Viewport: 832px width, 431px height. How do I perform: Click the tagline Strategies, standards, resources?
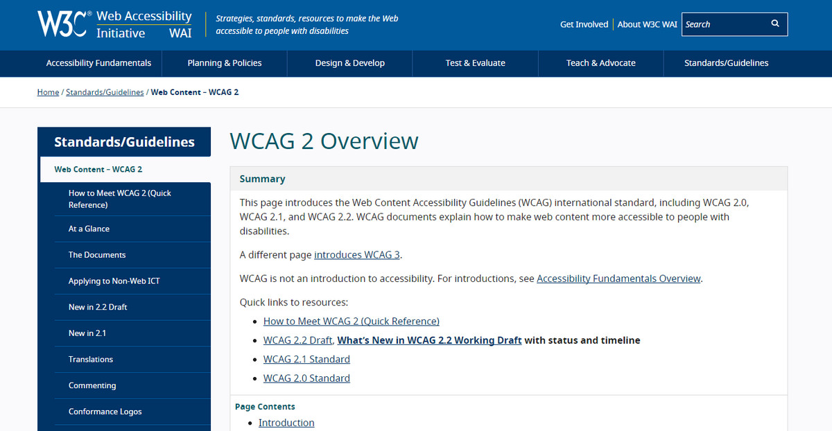(x=307, y=25)
